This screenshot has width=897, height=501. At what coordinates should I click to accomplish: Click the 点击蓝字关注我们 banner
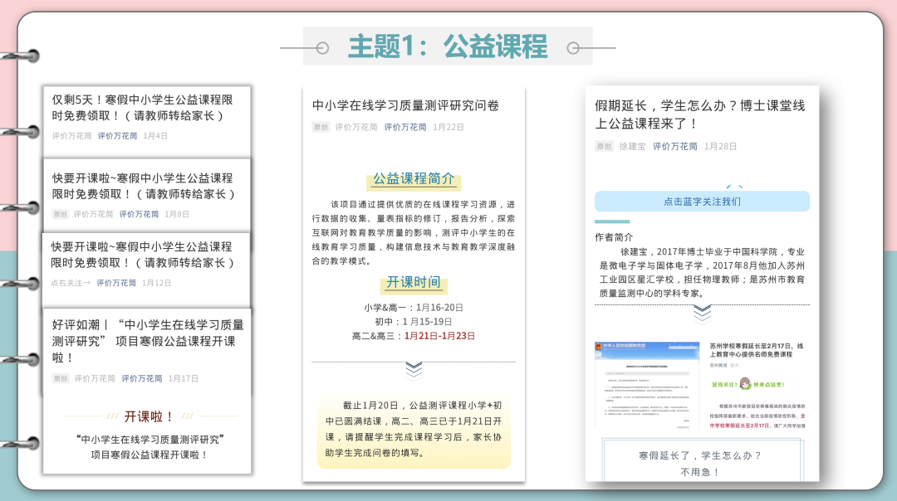pyautogui.click(x=702, y=201)
